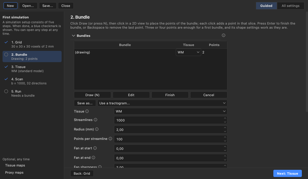
Task: Open step 4. Scan in sidebar
Action: 32,81
